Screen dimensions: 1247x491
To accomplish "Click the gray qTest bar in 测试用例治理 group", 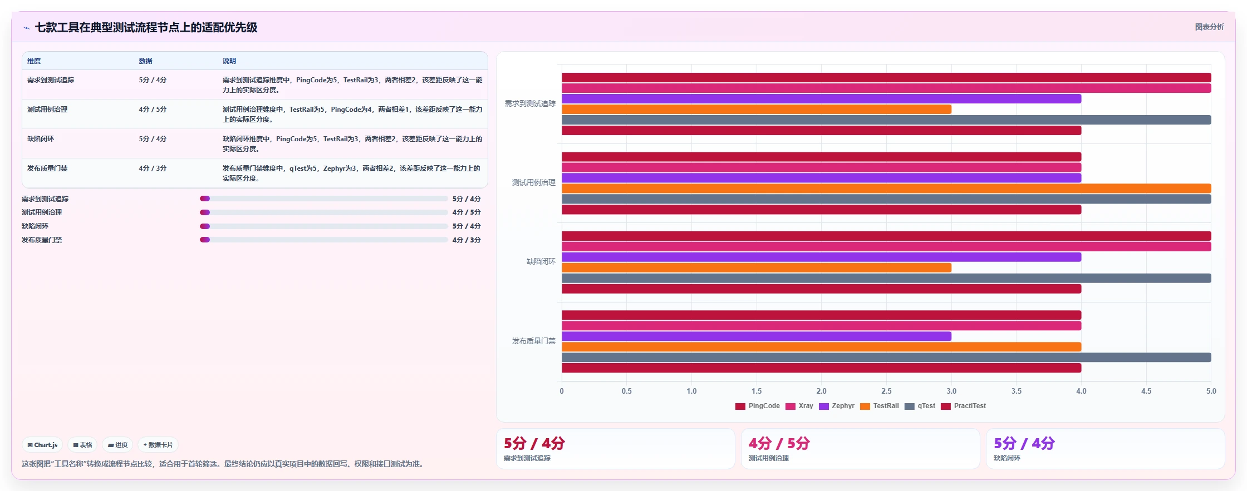I will coord(886,199).
